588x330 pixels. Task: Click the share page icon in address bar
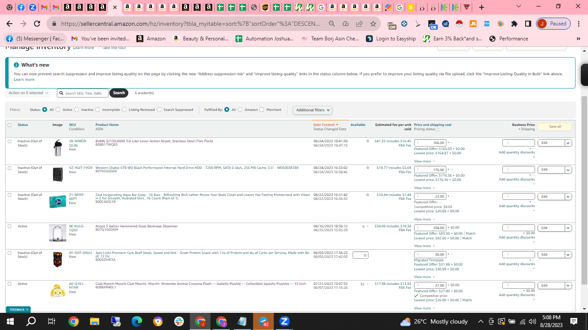(x=359, y=24)
